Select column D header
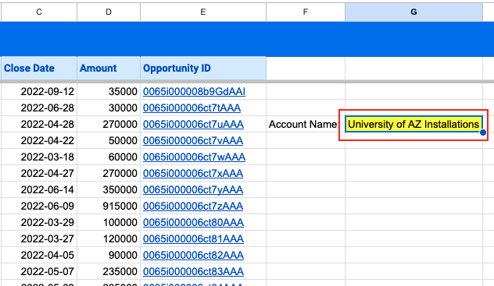This screenshot has height=286, width=494. point(109,12)
